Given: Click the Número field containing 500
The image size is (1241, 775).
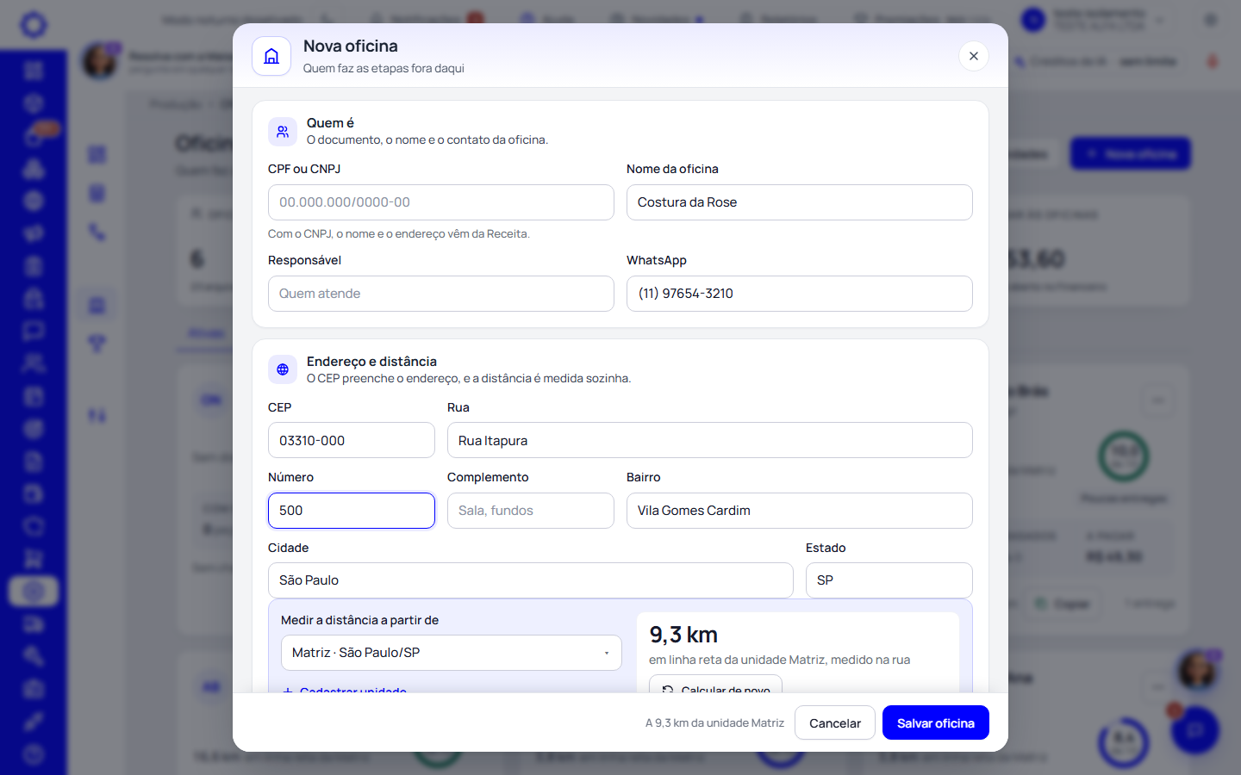Looking at the screenshot, I should tap(352, 511).
